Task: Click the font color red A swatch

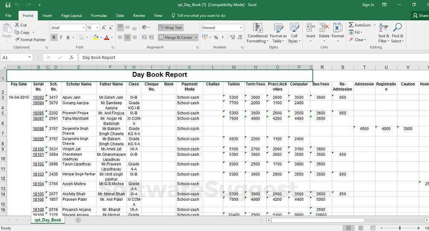Action: point(106,37)
